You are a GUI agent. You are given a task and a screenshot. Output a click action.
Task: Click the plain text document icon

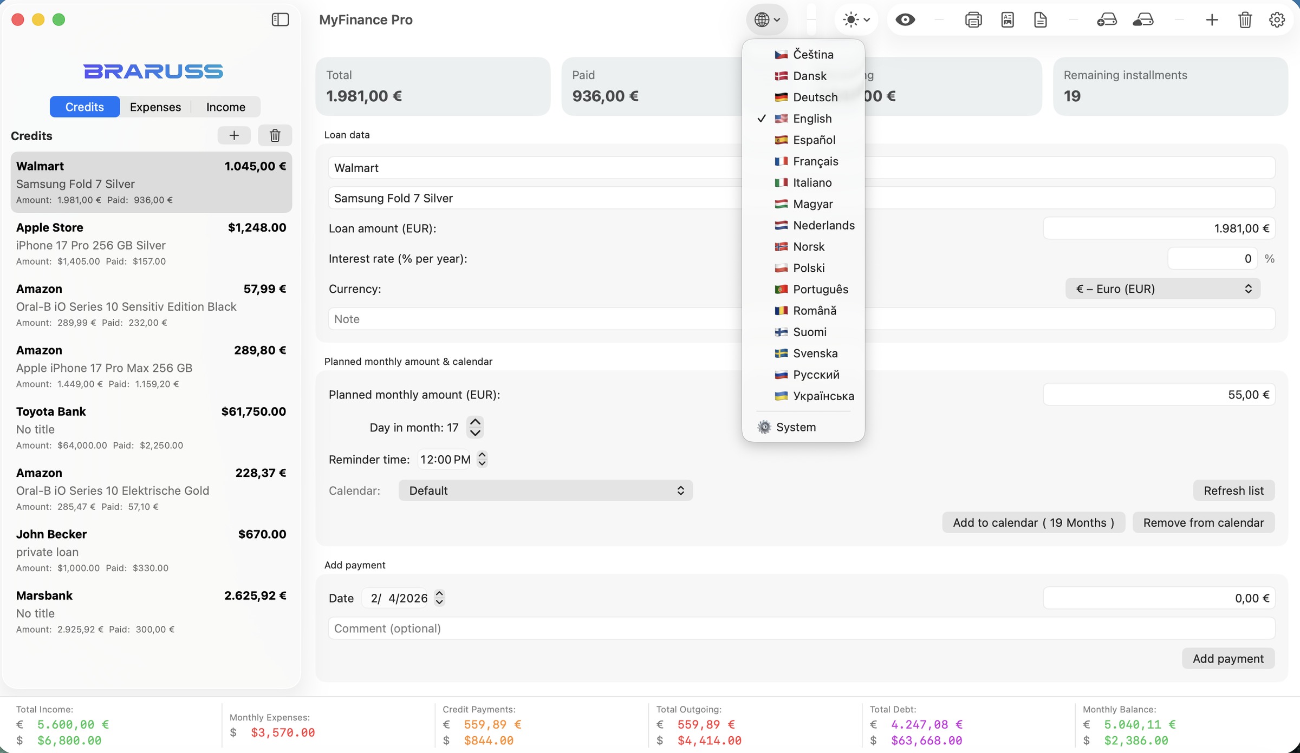(1040, 20)
